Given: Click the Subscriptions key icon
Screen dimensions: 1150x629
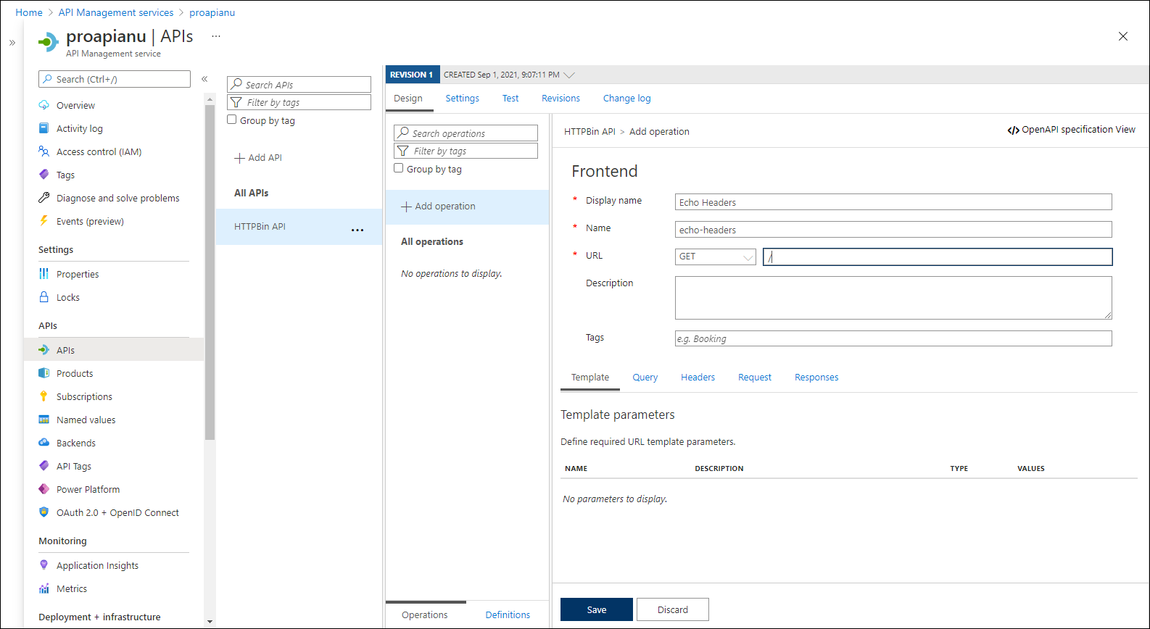Looking at the screenshot, I should (x=44, y=396).
